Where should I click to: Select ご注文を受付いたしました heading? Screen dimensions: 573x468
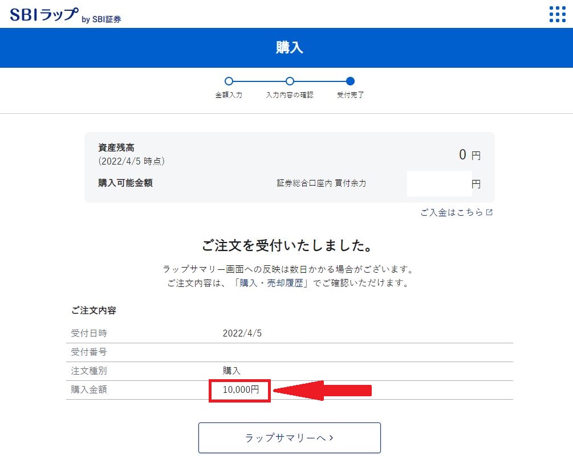coord(286,245)
